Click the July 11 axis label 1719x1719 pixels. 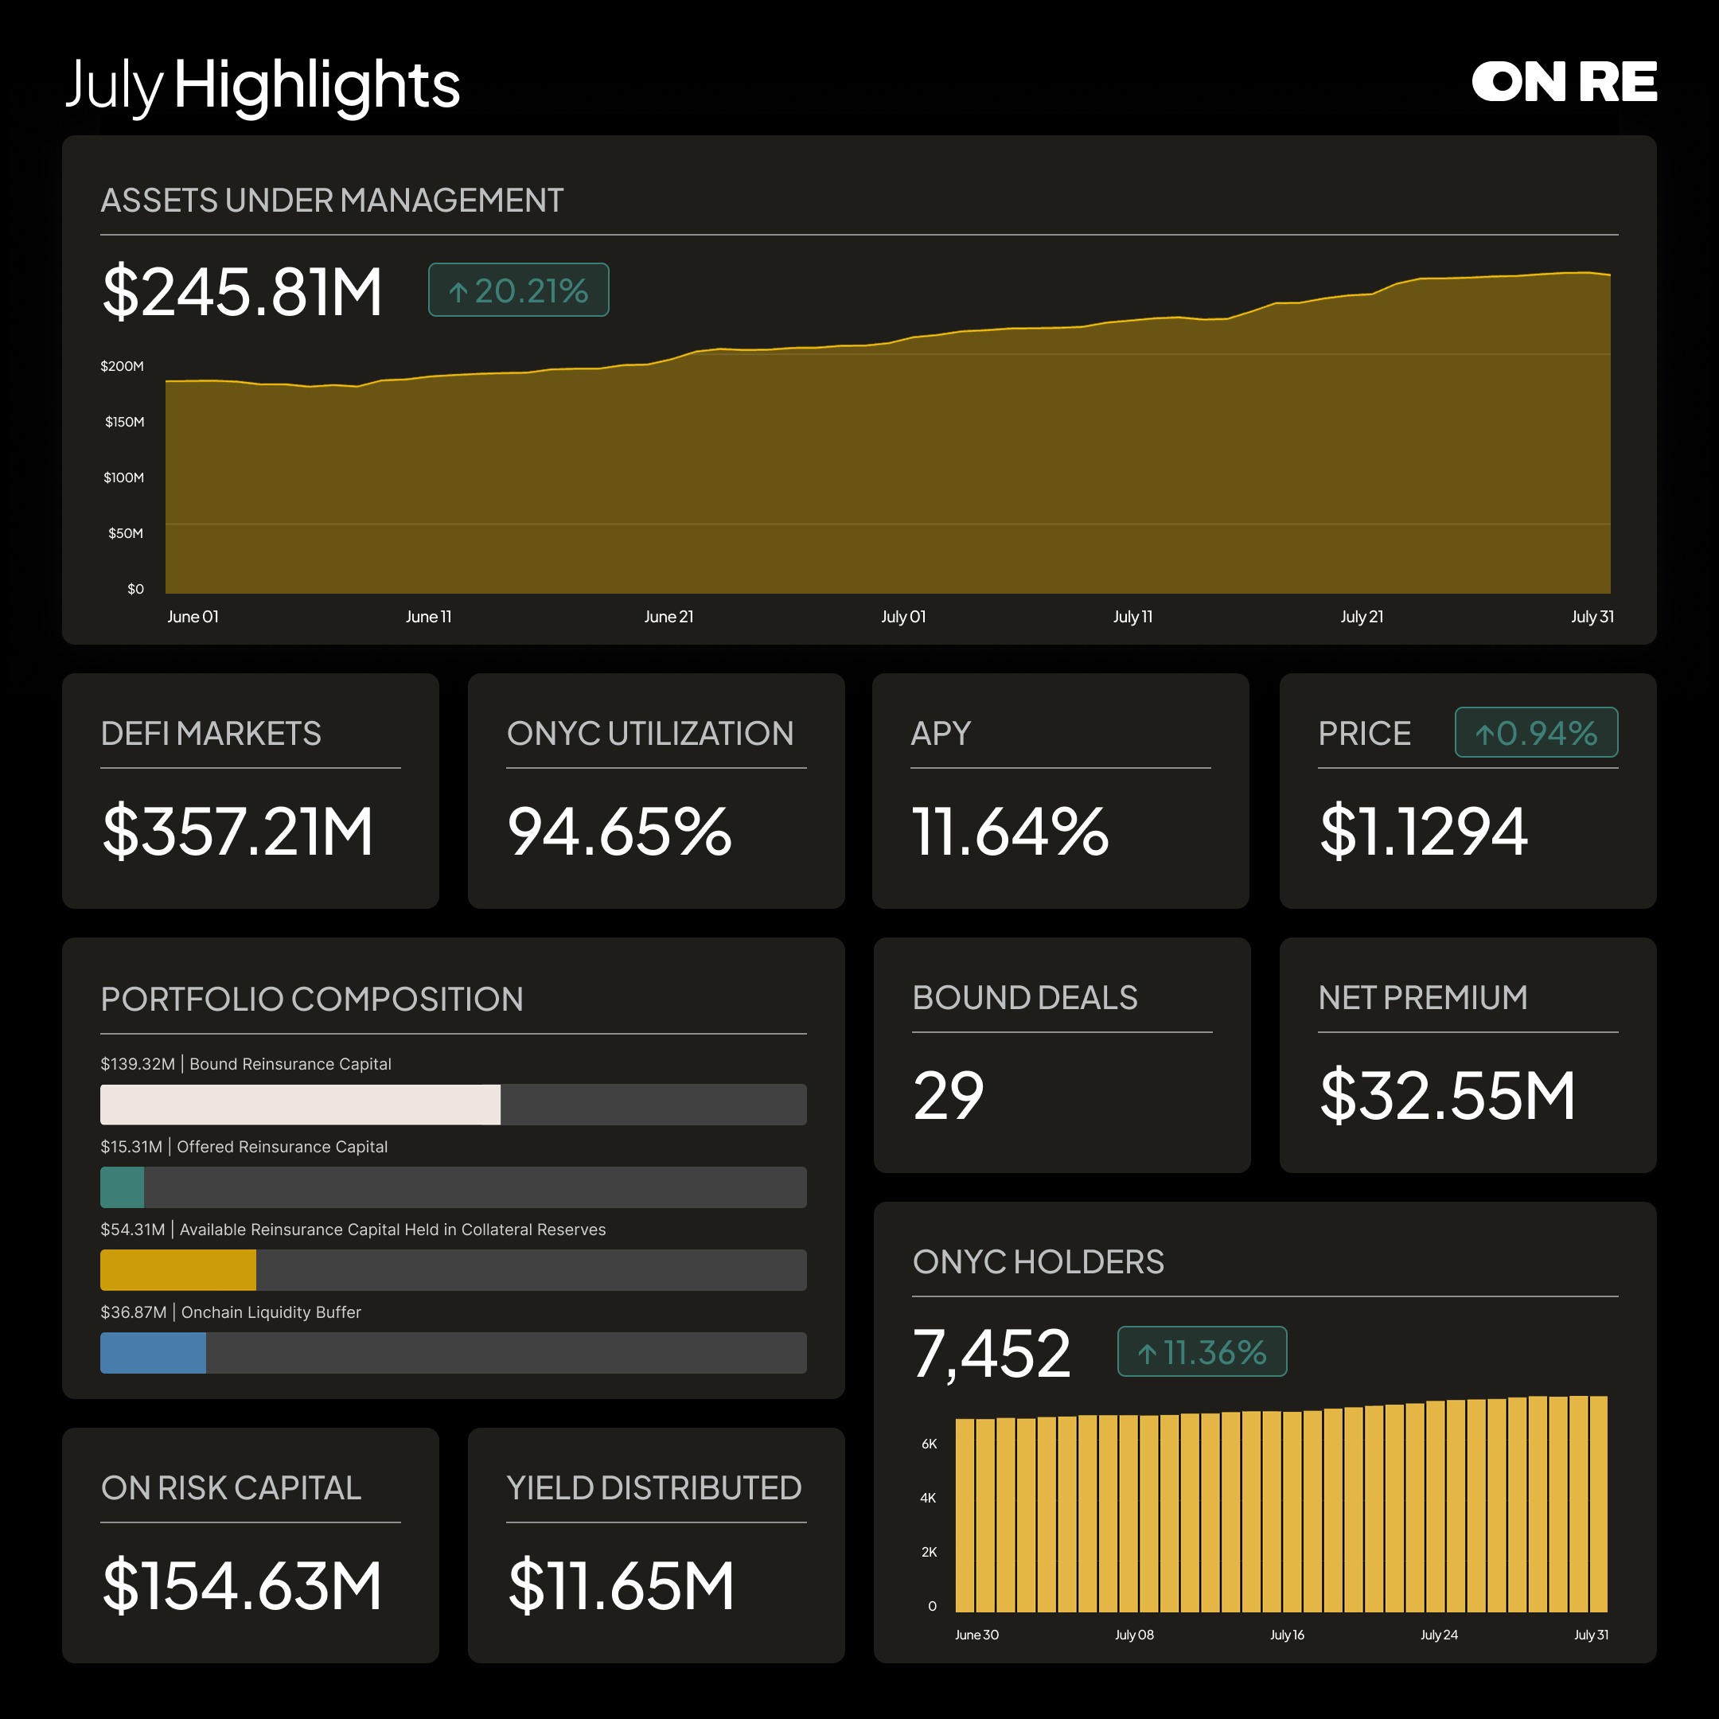[1132, 617]
